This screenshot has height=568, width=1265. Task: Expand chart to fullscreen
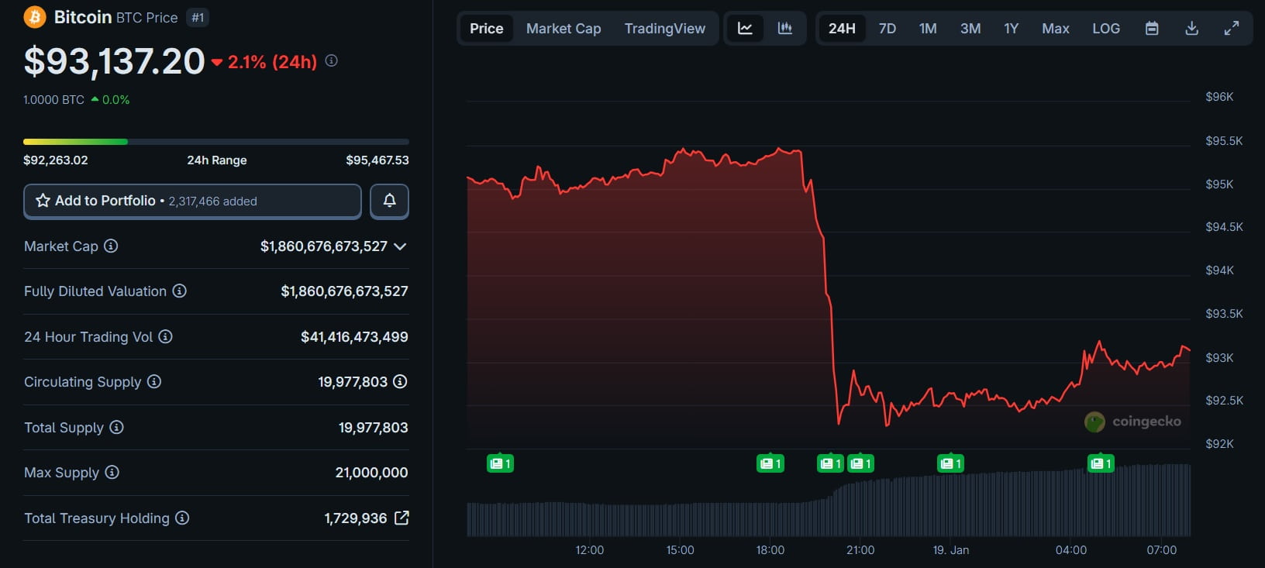pyautogui.click(x=1232, y=29)
